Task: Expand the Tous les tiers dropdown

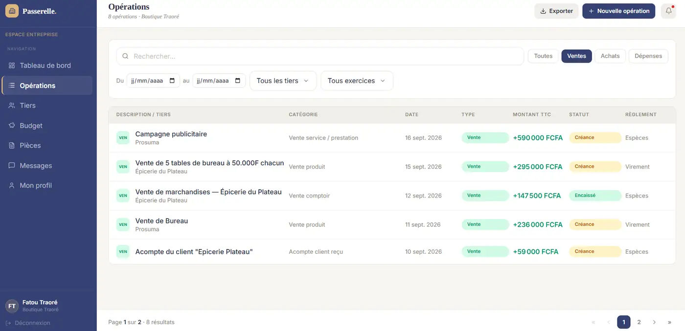Action: pyautogui.click(x=283, y=81)
